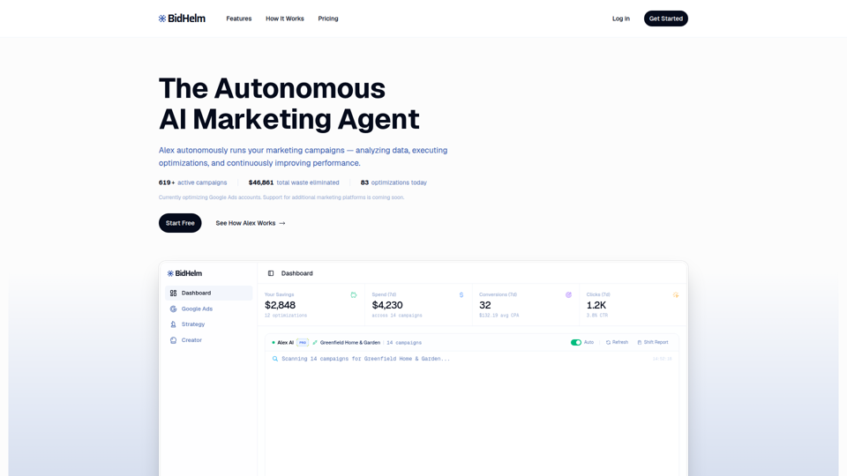Click the search icon beside Scanning message
The width and height of the screenshot is (847, 476).
tap(275, 359)
